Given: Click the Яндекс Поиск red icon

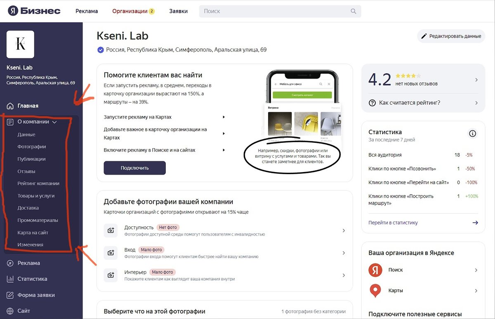Looking at the screenshot, I should pos(375,270).
